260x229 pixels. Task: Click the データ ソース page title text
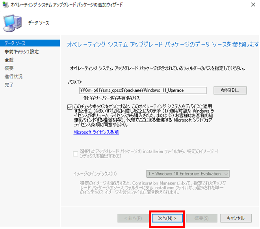click(x=39, y=23)
